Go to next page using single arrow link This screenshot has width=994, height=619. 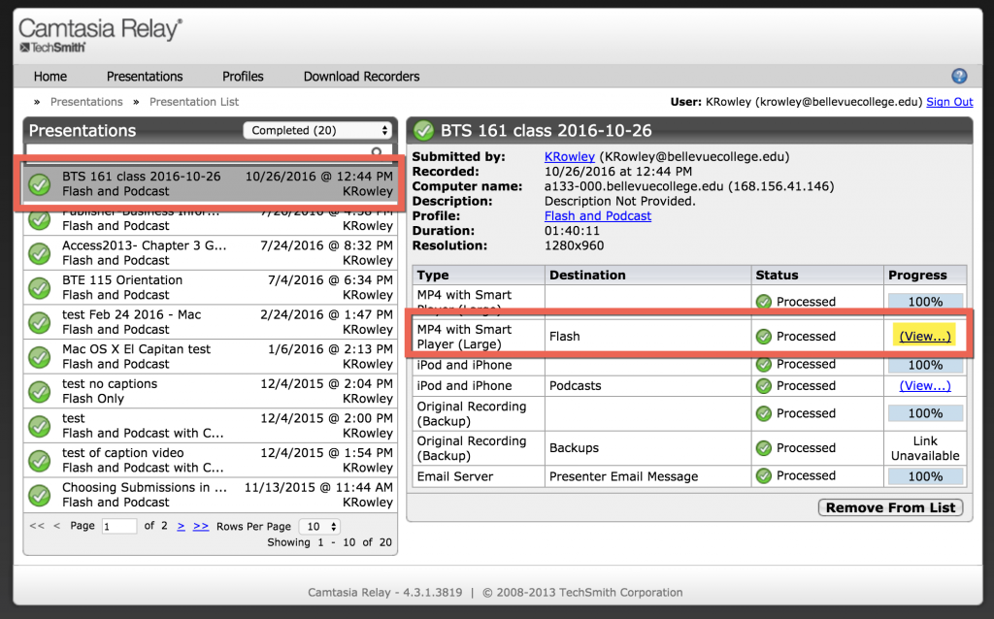click(x=181, y=526)
